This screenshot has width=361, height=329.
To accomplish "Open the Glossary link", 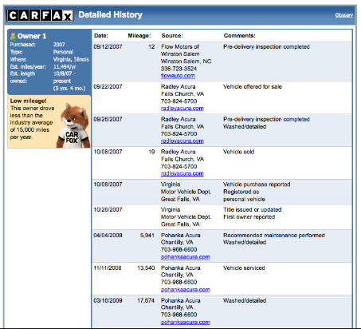I will 344,15.
